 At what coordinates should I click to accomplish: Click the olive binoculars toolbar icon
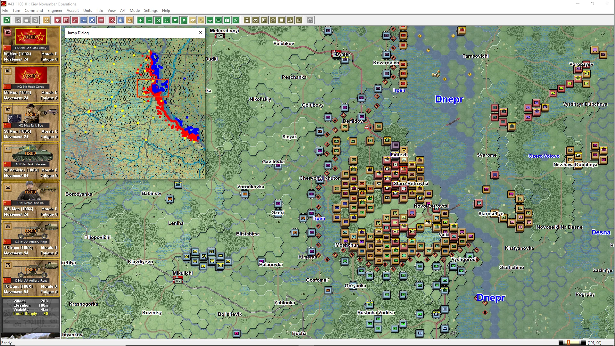(256, 20)
